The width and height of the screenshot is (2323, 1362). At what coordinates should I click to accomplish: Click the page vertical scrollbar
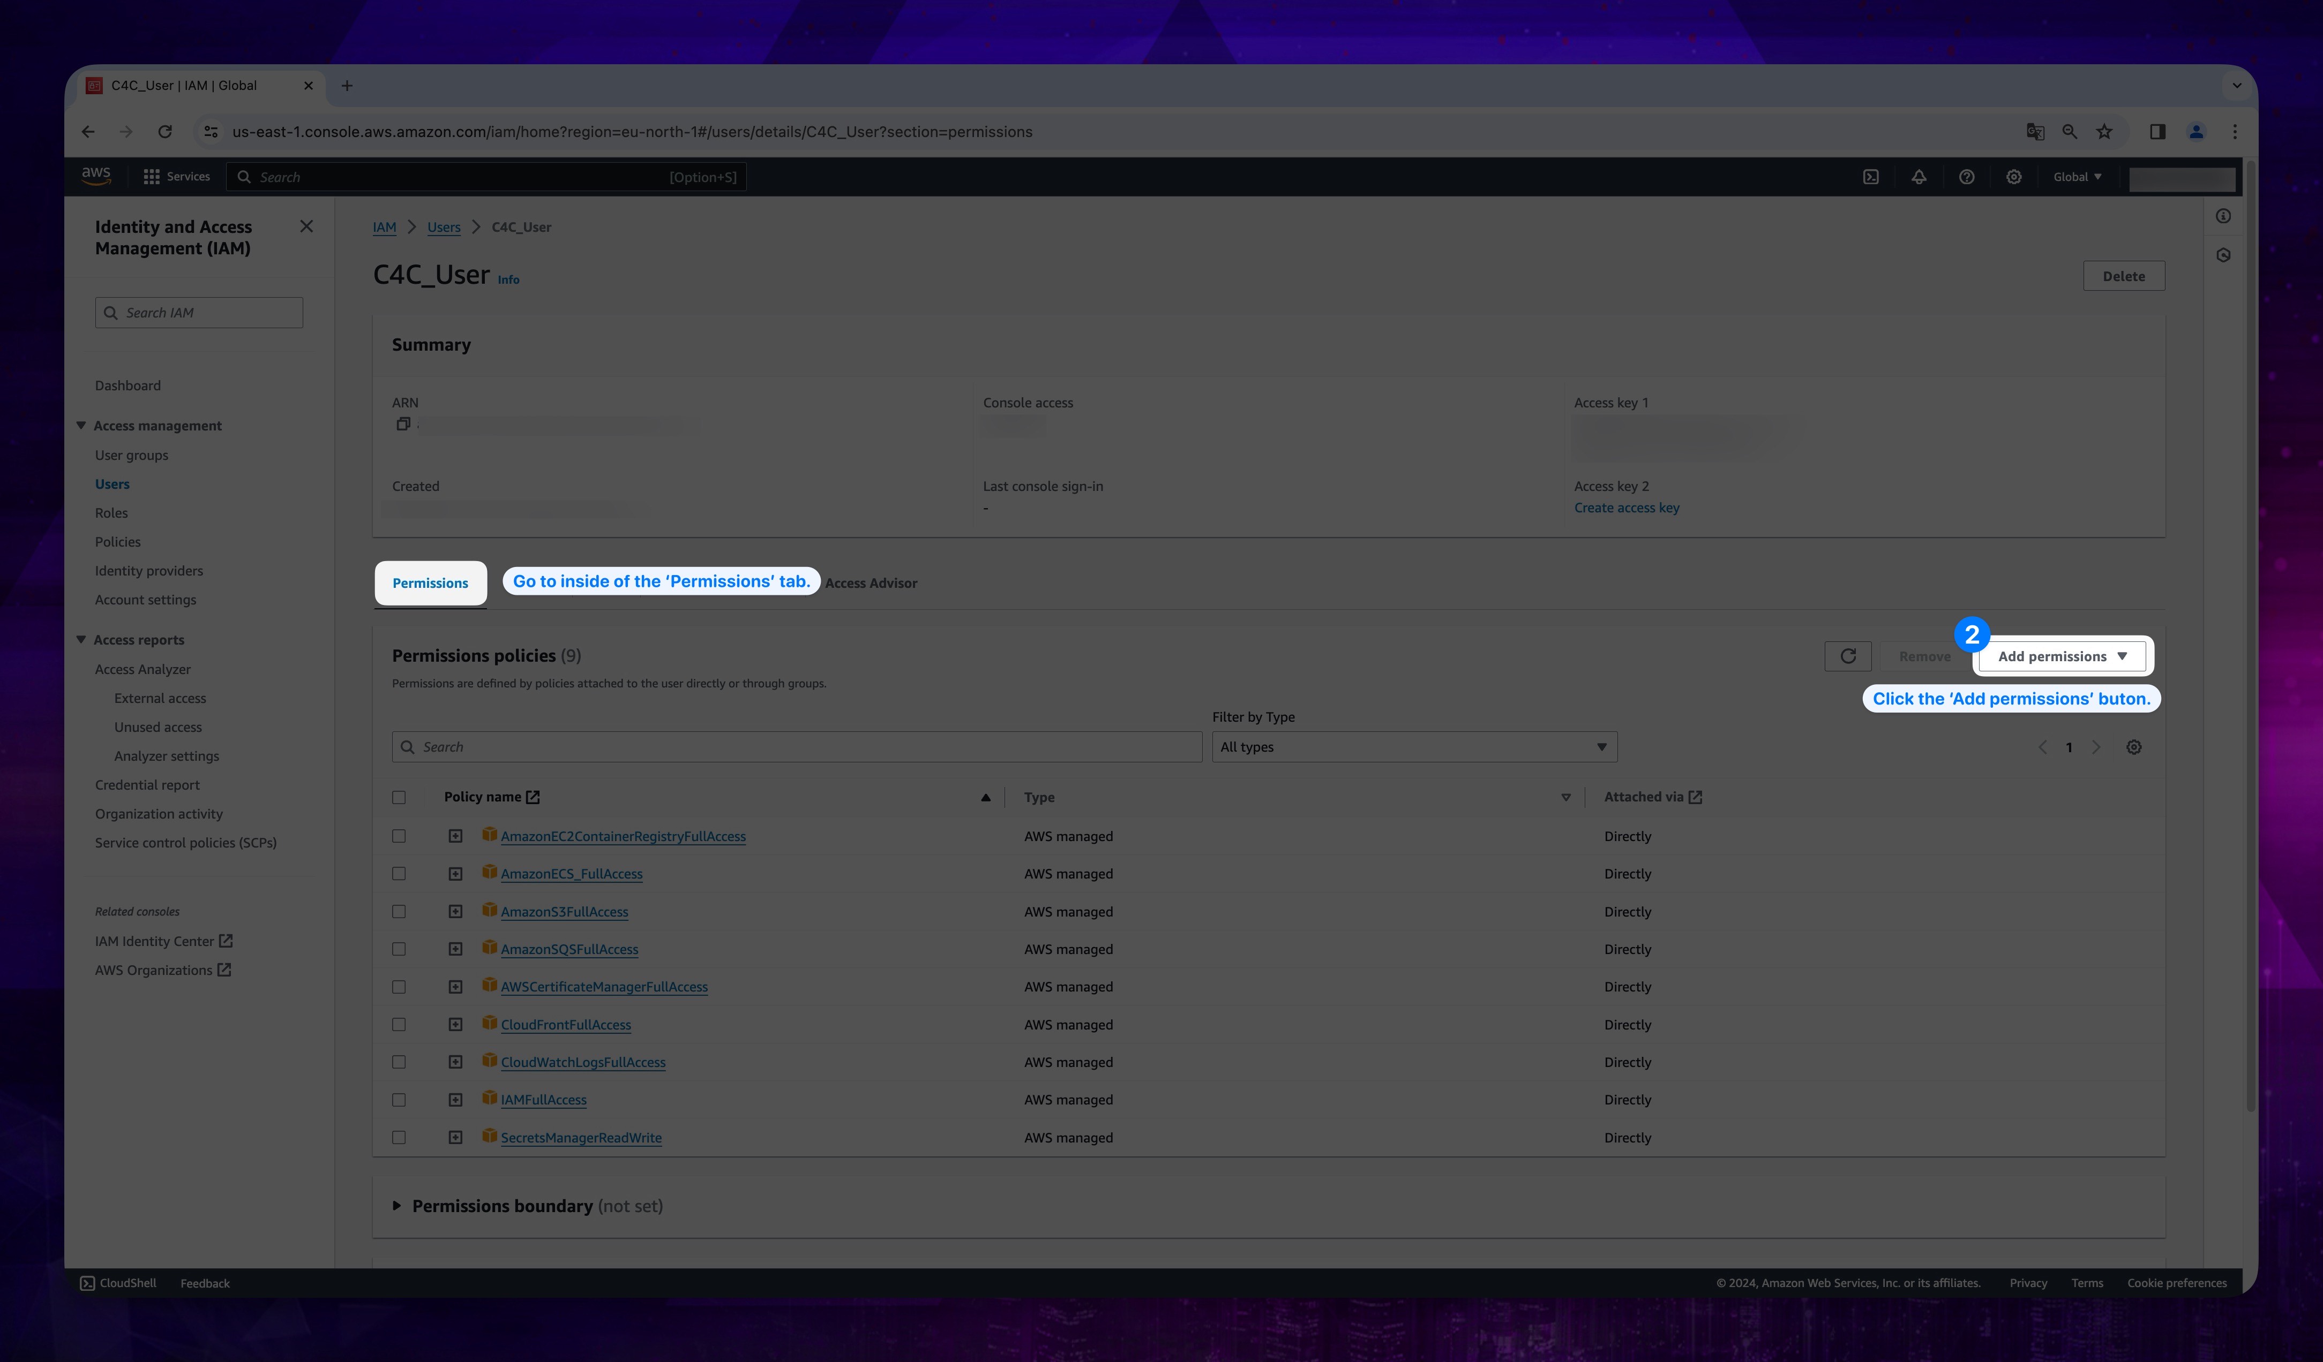tap(2249, 635)
